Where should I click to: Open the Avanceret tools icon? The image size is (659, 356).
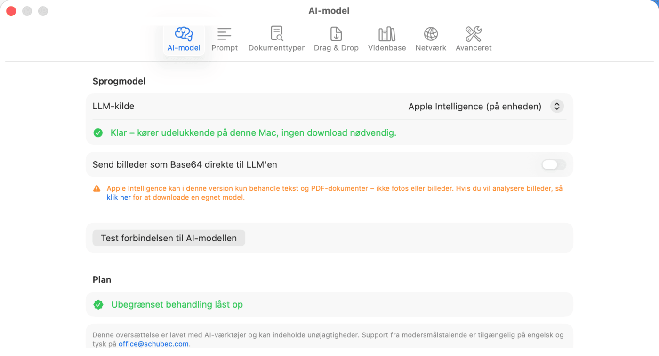click(474, 34)
